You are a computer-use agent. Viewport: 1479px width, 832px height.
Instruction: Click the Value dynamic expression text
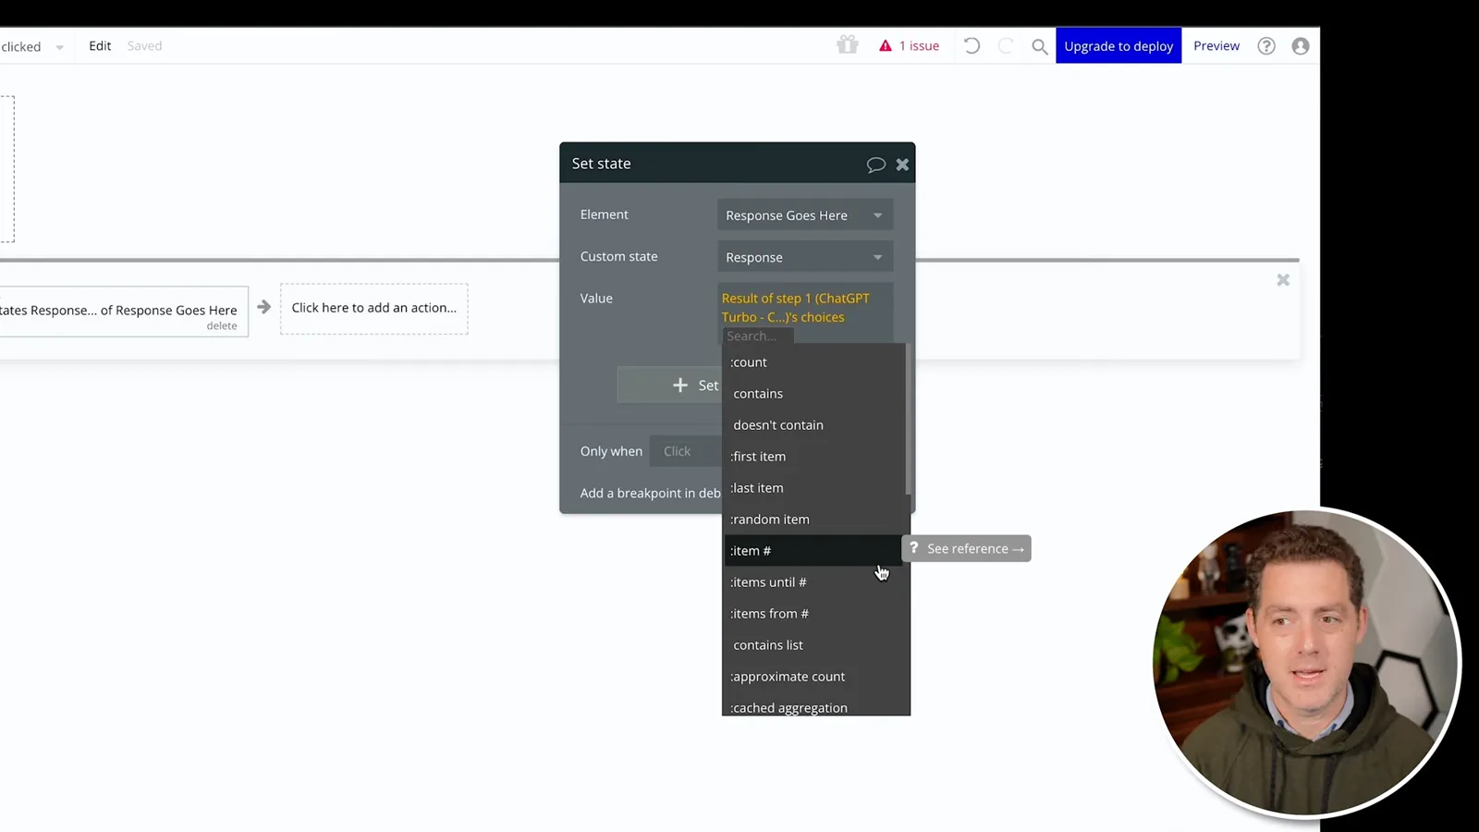(x=795, y=307)
